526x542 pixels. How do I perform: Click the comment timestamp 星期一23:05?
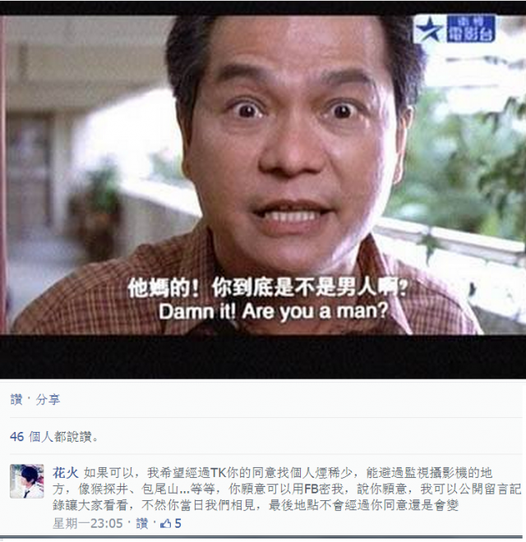tap(88, 524)
